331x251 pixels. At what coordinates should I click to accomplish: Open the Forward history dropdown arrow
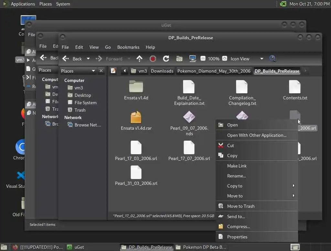[129, 59]
